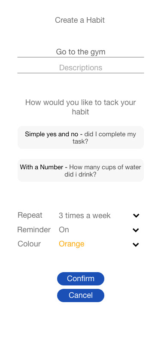This screenshot has height=348, width=161.
Task: Select the 3 times a week value
Action: [x=85, y=216]
